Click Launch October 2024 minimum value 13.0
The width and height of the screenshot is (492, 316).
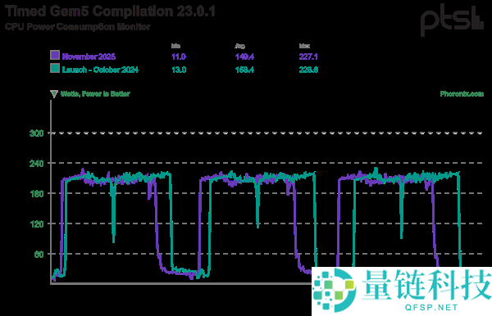click(x=179, y=70)
